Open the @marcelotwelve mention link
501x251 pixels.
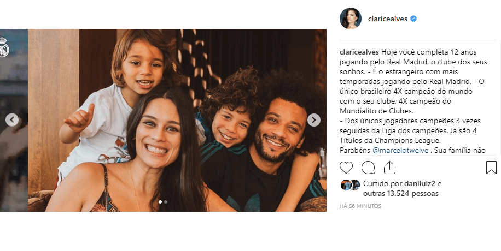(400, 150)
